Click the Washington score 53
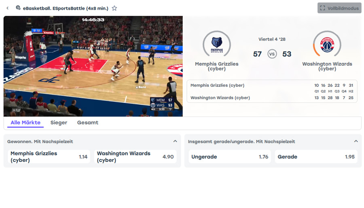Image resolution: width=364 pixels, height=208 pixels. [287, 54]
